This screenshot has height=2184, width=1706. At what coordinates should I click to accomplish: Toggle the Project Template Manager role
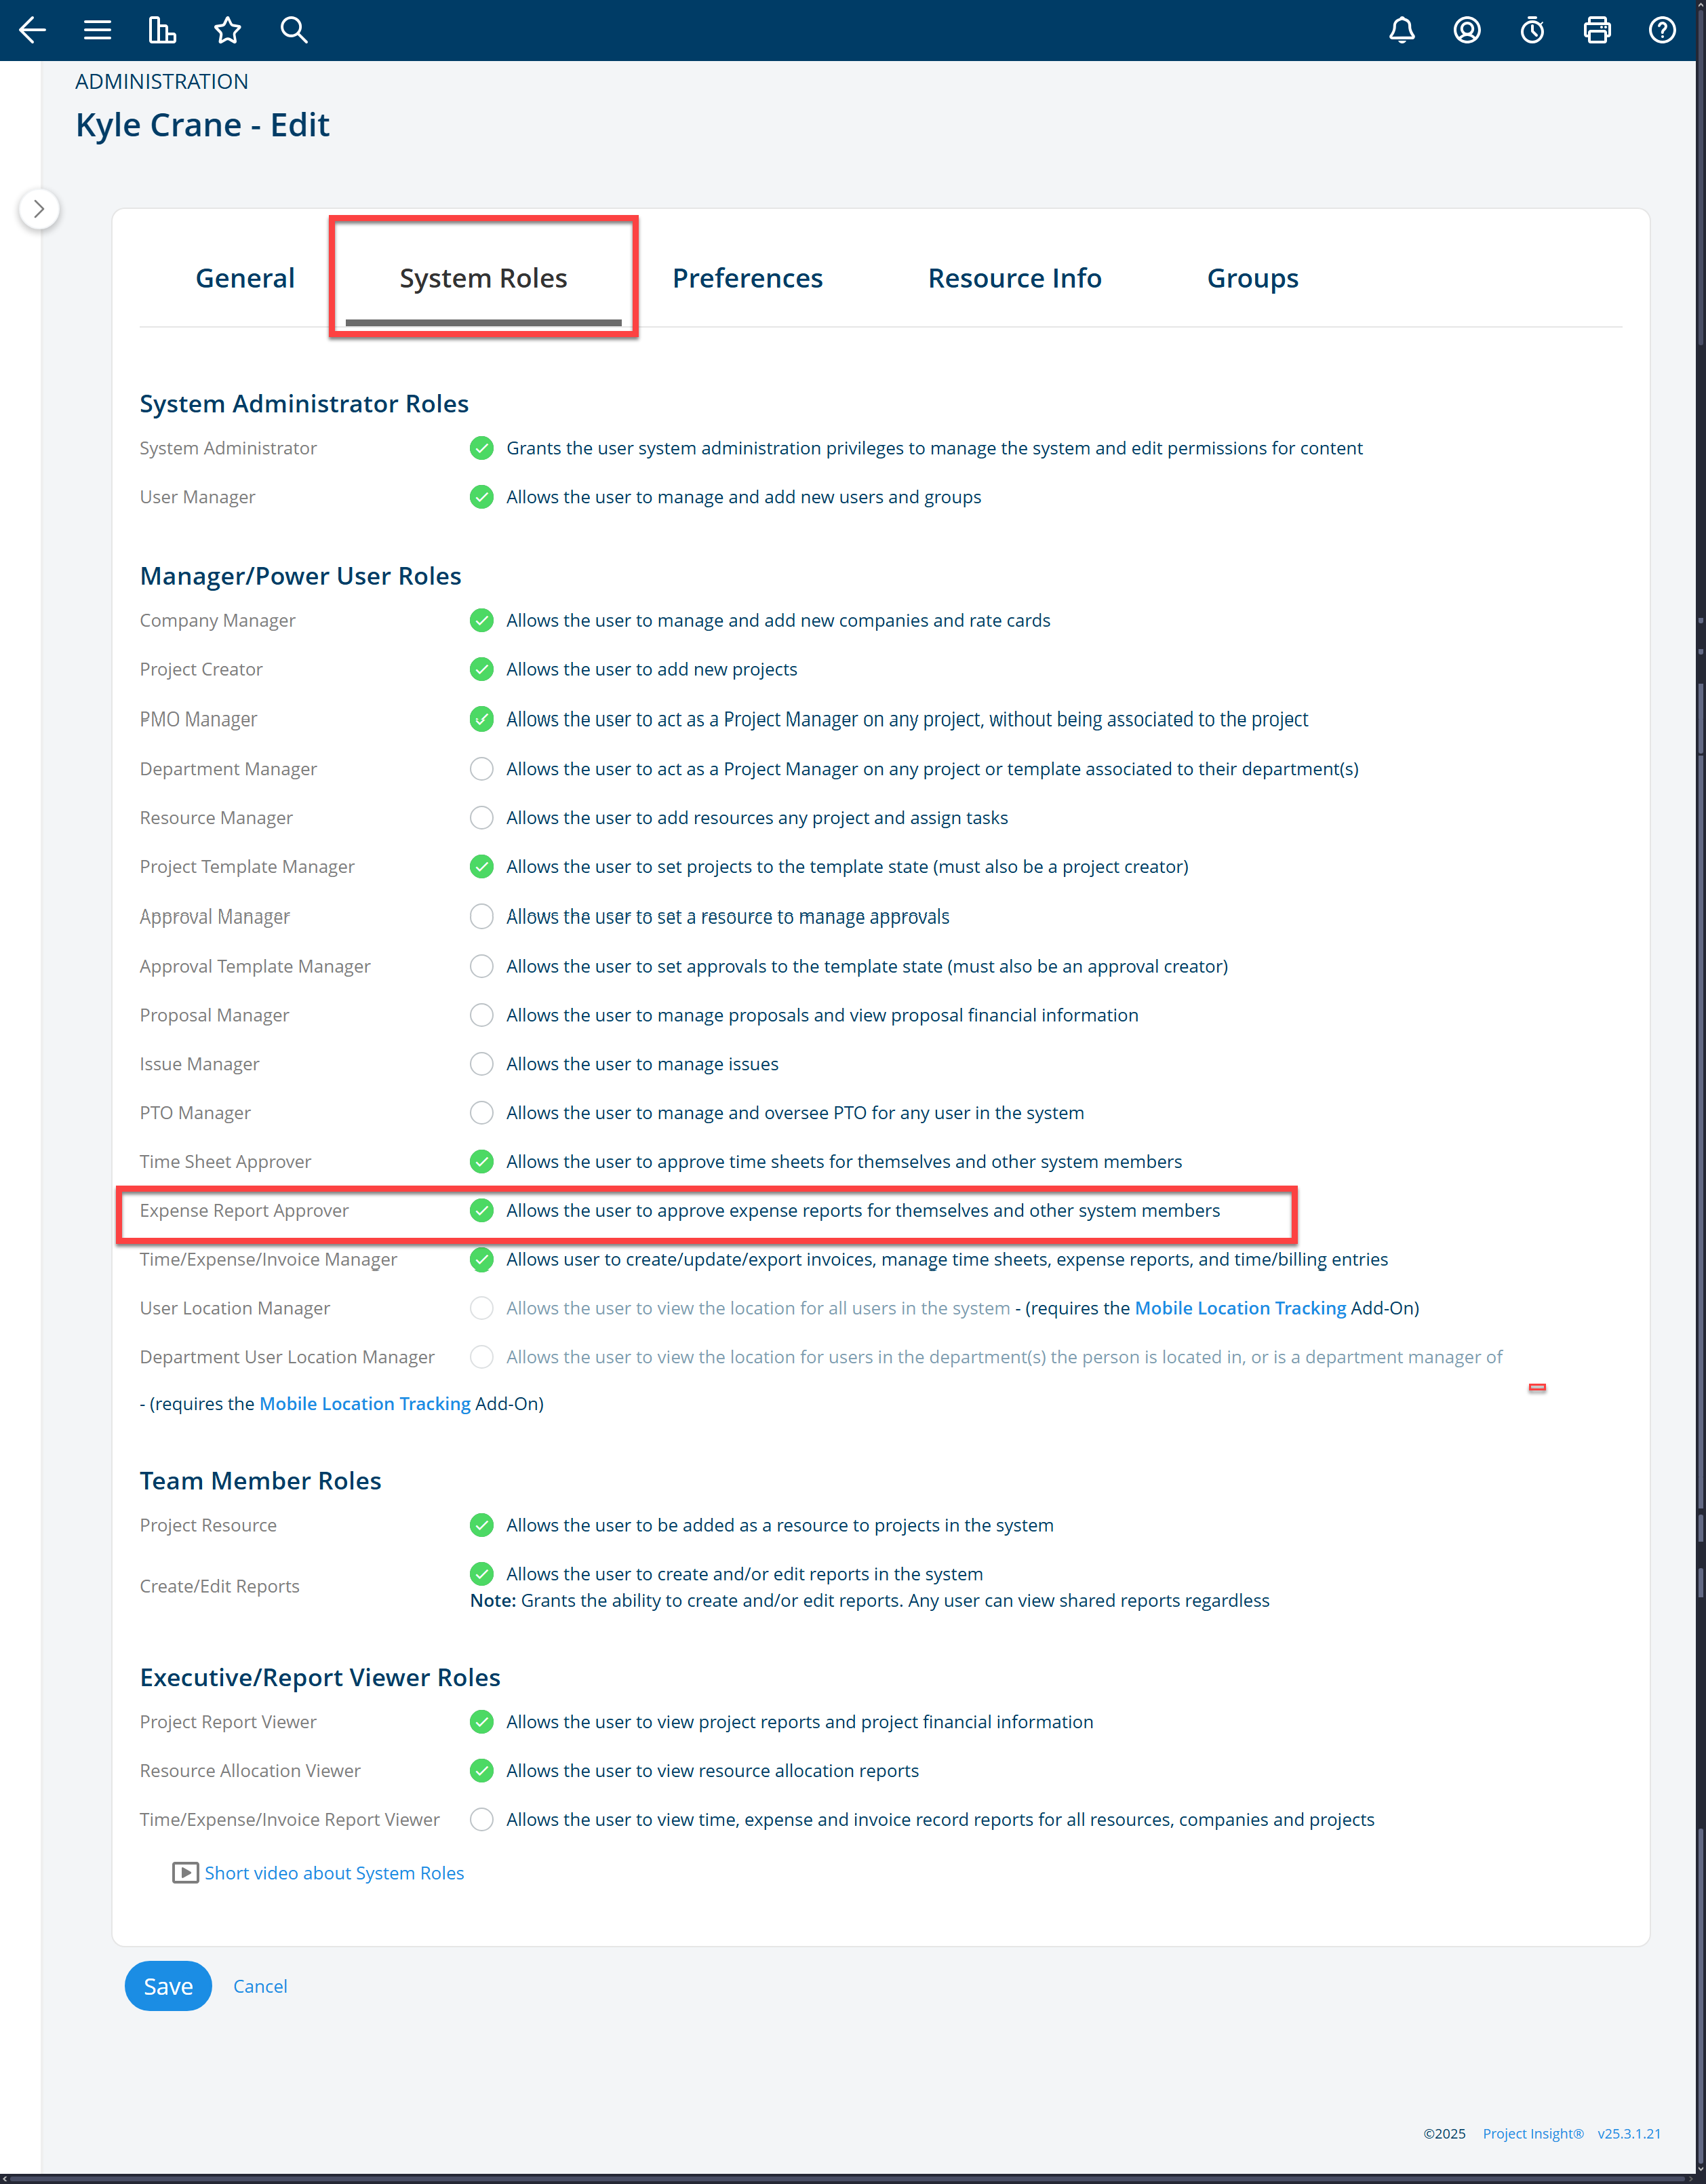pos(481,866)
